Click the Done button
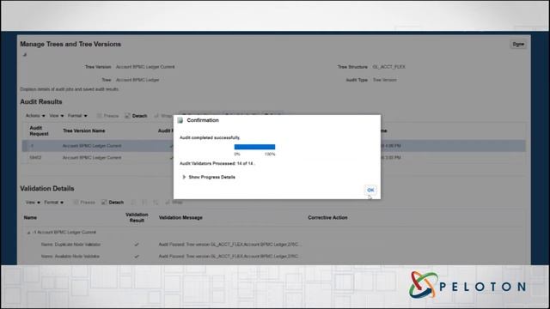The width and height of the screenshot is (550, 309). coord(518,44)
